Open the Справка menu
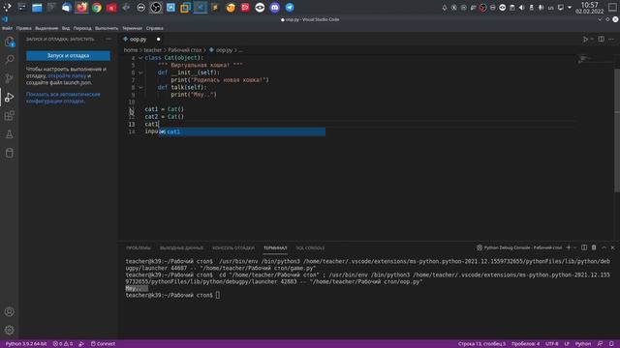 (x=154, y=28)
